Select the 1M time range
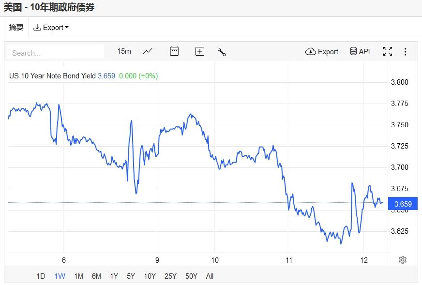The height and width of the screenshot is (285, 422). (78, 276)
